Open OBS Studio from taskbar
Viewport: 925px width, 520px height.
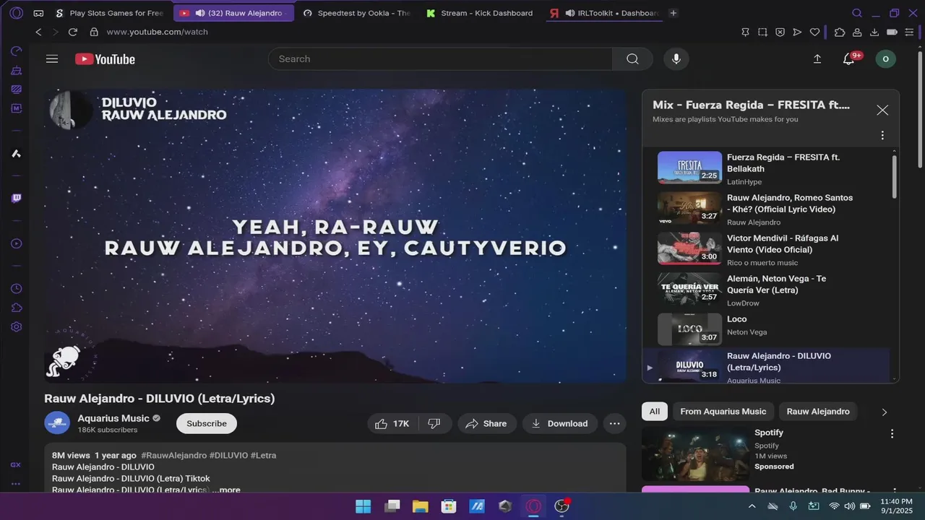point(562,506)
